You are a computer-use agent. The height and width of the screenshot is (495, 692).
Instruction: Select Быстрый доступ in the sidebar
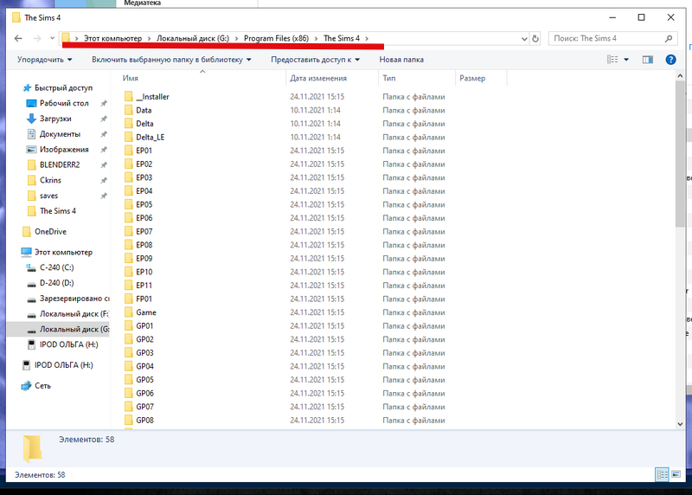63,88
